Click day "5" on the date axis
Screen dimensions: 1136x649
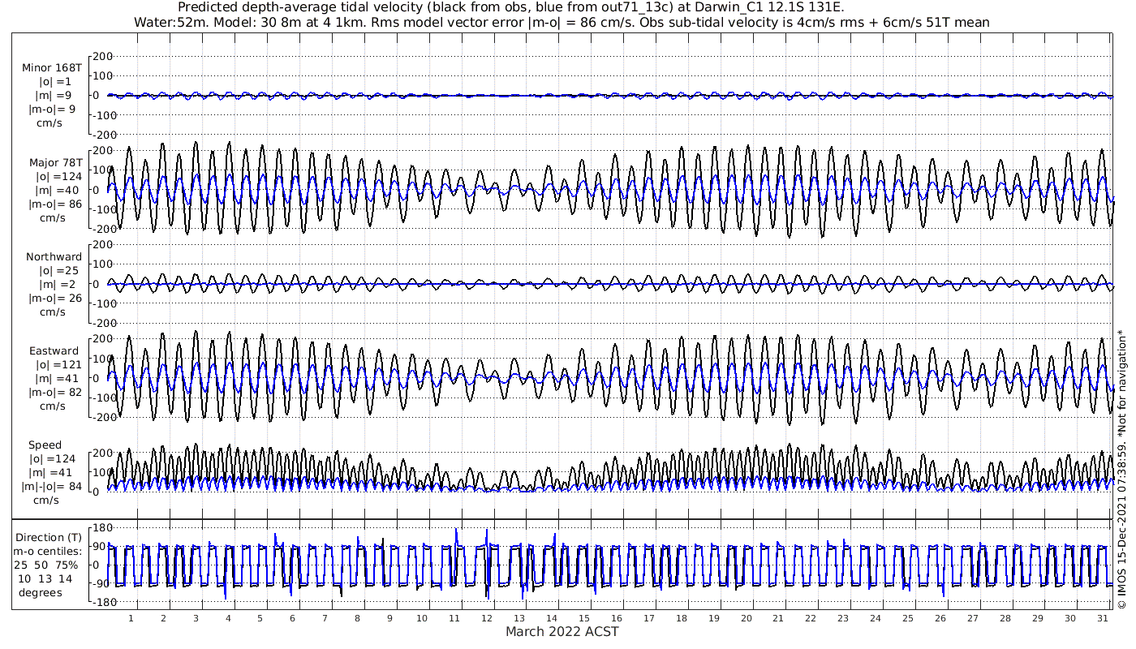(x=260, y=618)
